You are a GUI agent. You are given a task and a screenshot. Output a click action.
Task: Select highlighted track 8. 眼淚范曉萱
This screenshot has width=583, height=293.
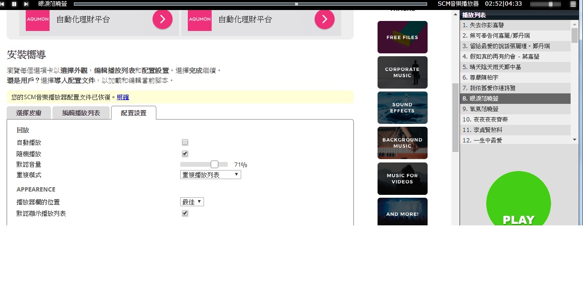coord(515,99)
